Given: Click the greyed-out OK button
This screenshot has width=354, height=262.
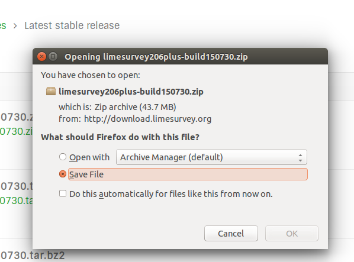Looking at the screenshot, I should click(x=292, y=234).
